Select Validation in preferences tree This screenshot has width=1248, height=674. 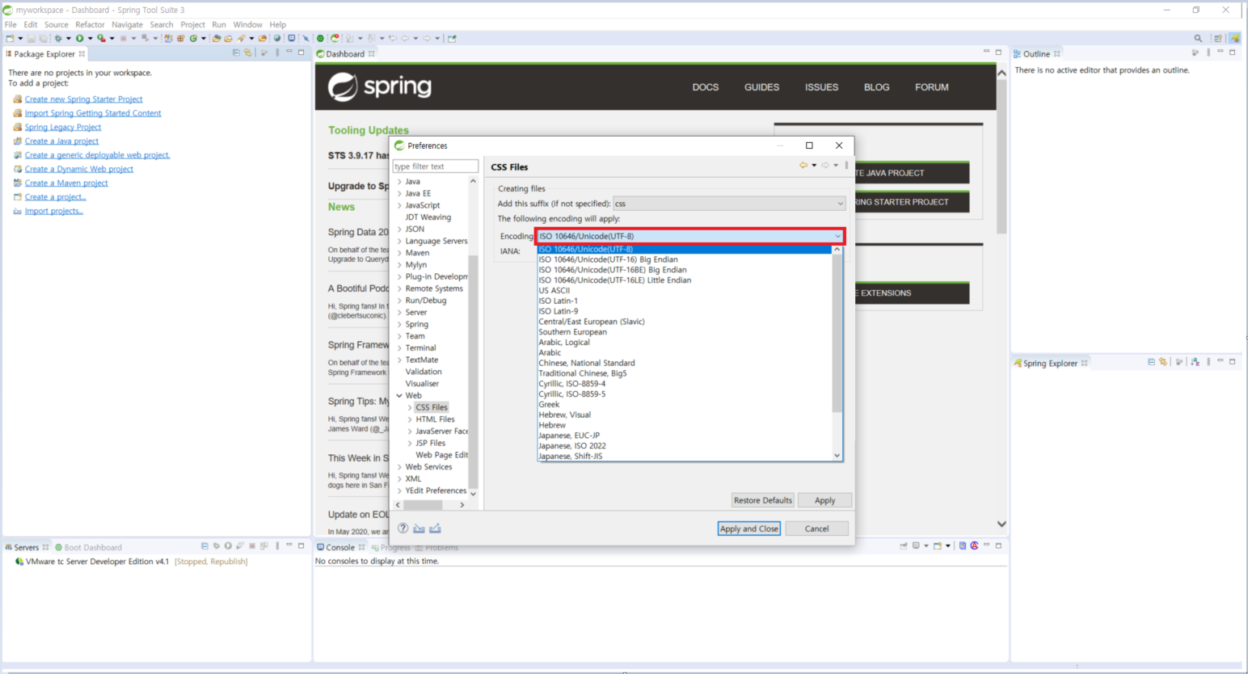click(424, 372)
